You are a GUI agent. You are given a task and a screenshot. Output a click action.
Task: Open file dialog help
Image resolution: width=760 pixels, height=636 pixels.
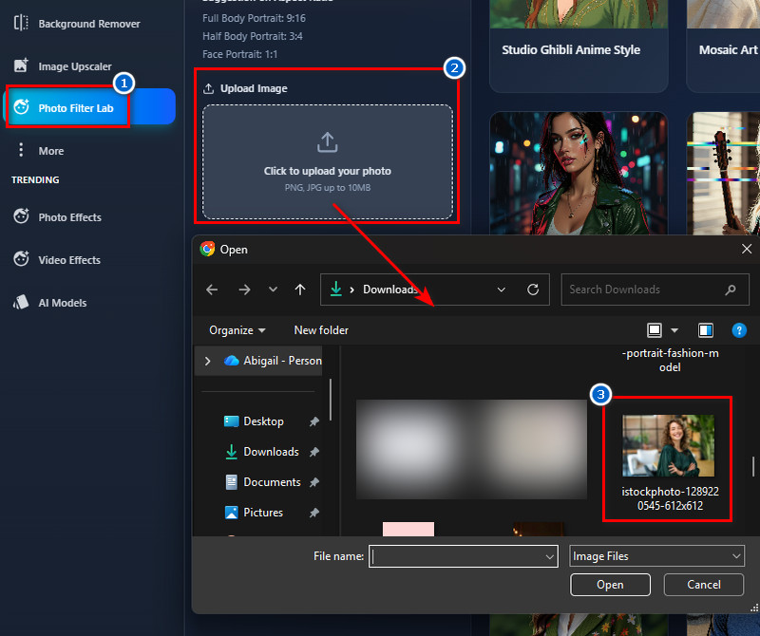tap(739, 330)
